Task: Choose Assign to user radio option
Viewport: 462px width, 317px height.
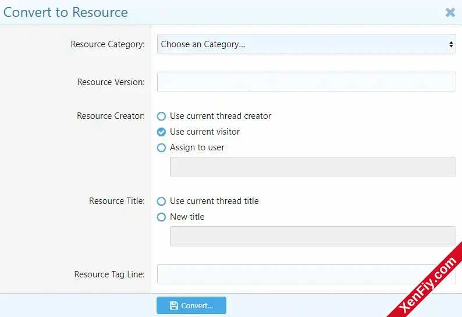Action: coord(161,147)
